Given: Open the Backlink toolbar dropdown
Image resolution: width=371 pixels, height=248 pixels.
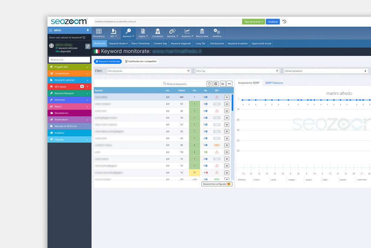Looking at the screenshot, I should (x=173, y=33).
